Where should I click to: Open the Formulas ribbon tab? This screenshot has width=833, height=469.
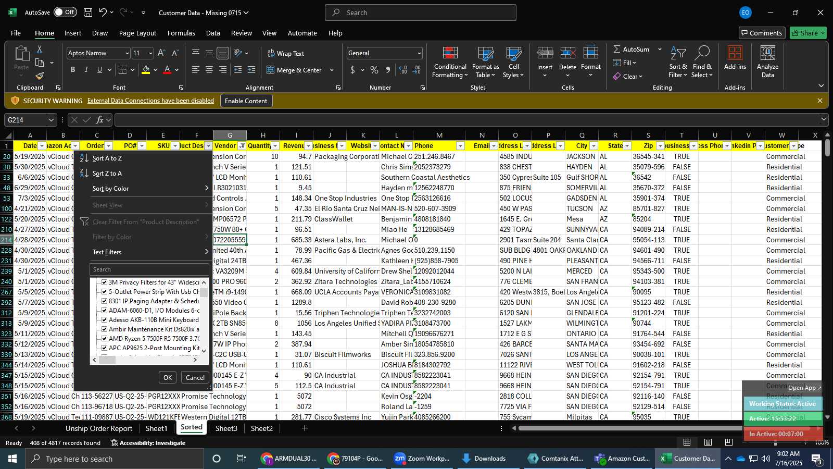(181, 33)
